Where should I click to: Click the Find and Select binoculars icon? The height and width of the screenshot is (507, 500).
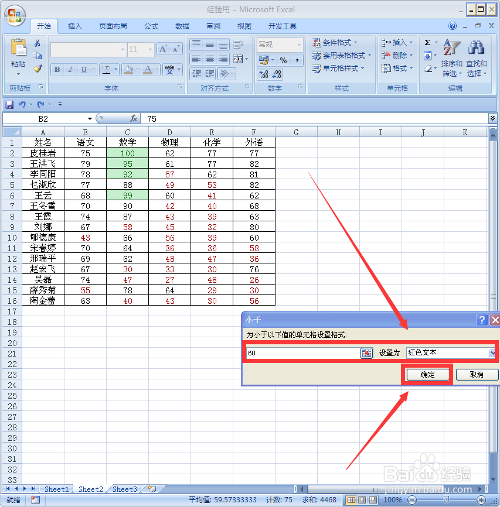click(476, 47)
